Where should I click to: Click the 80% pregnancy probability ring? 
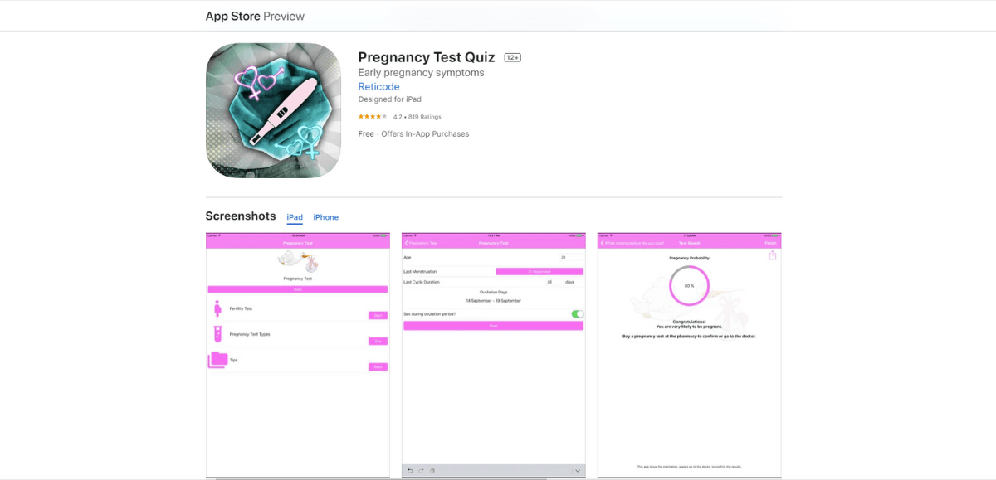[x=689, y=285]
